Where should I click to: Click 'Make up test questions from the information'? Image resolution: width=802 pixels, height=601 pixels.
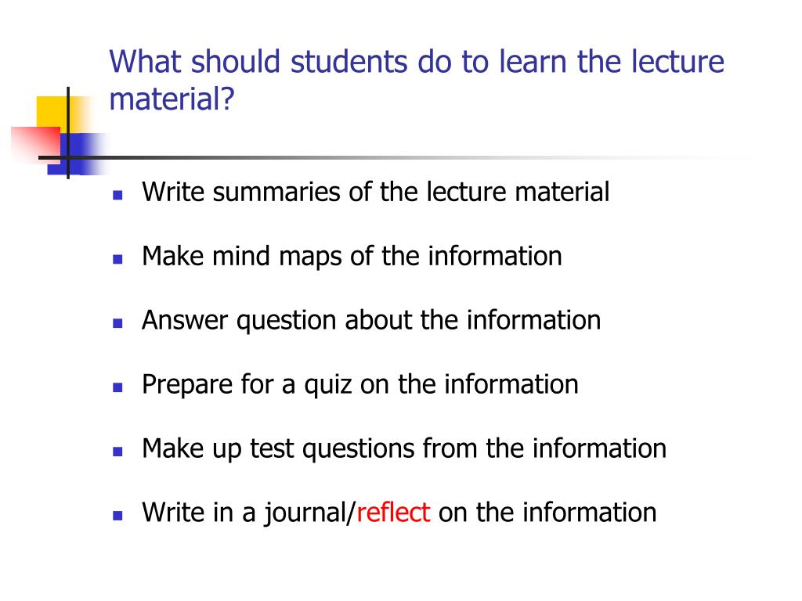coord(404,449)
